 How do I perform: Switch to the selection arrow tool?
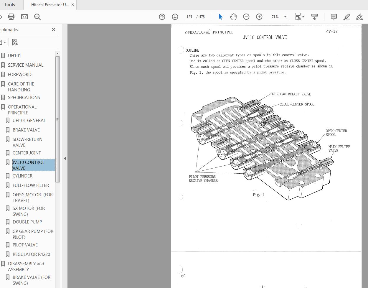pos(220,17)
